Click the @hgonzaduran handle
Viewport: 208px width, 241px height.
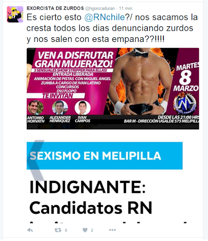tap(100, 9)
